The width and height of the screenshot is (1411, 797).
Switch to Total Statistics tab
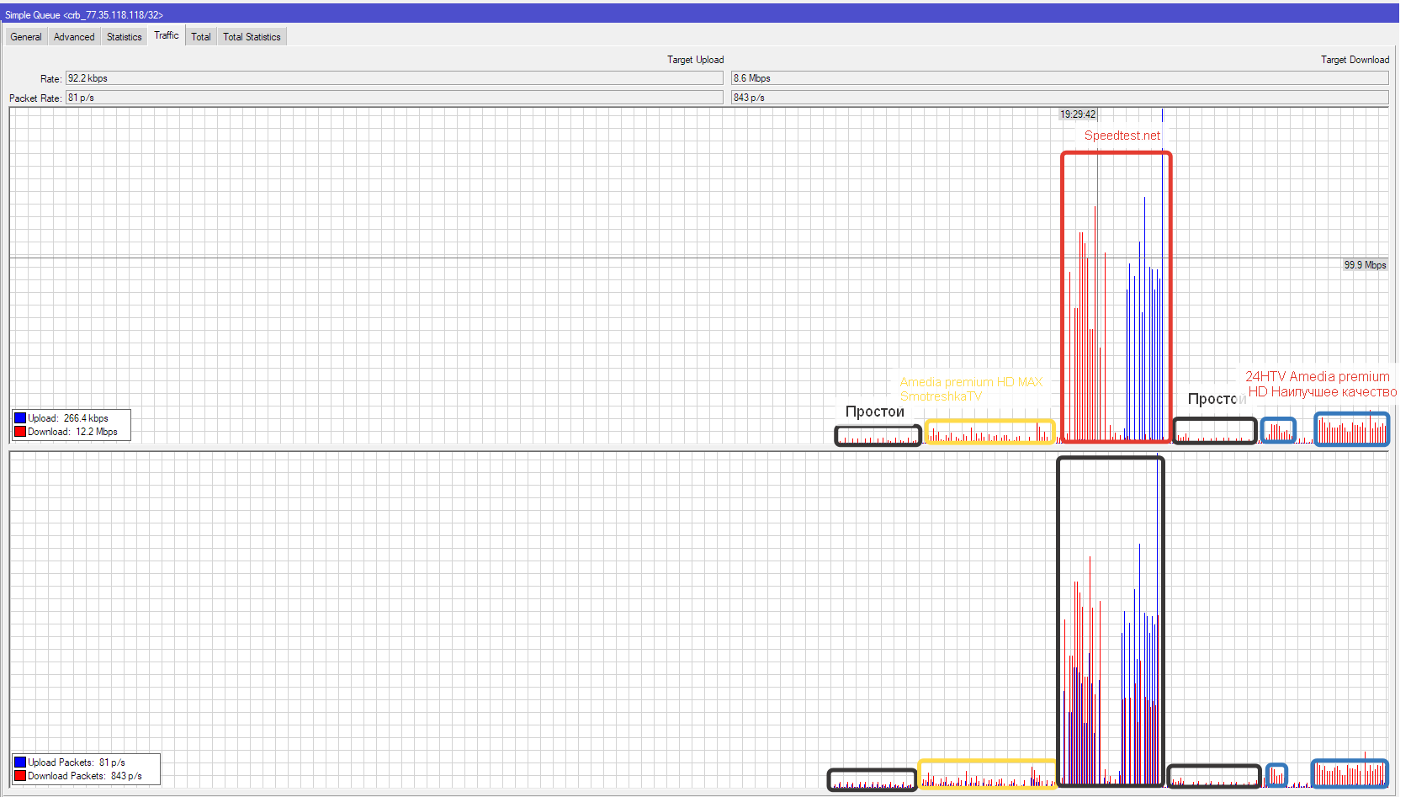(252, 37)
